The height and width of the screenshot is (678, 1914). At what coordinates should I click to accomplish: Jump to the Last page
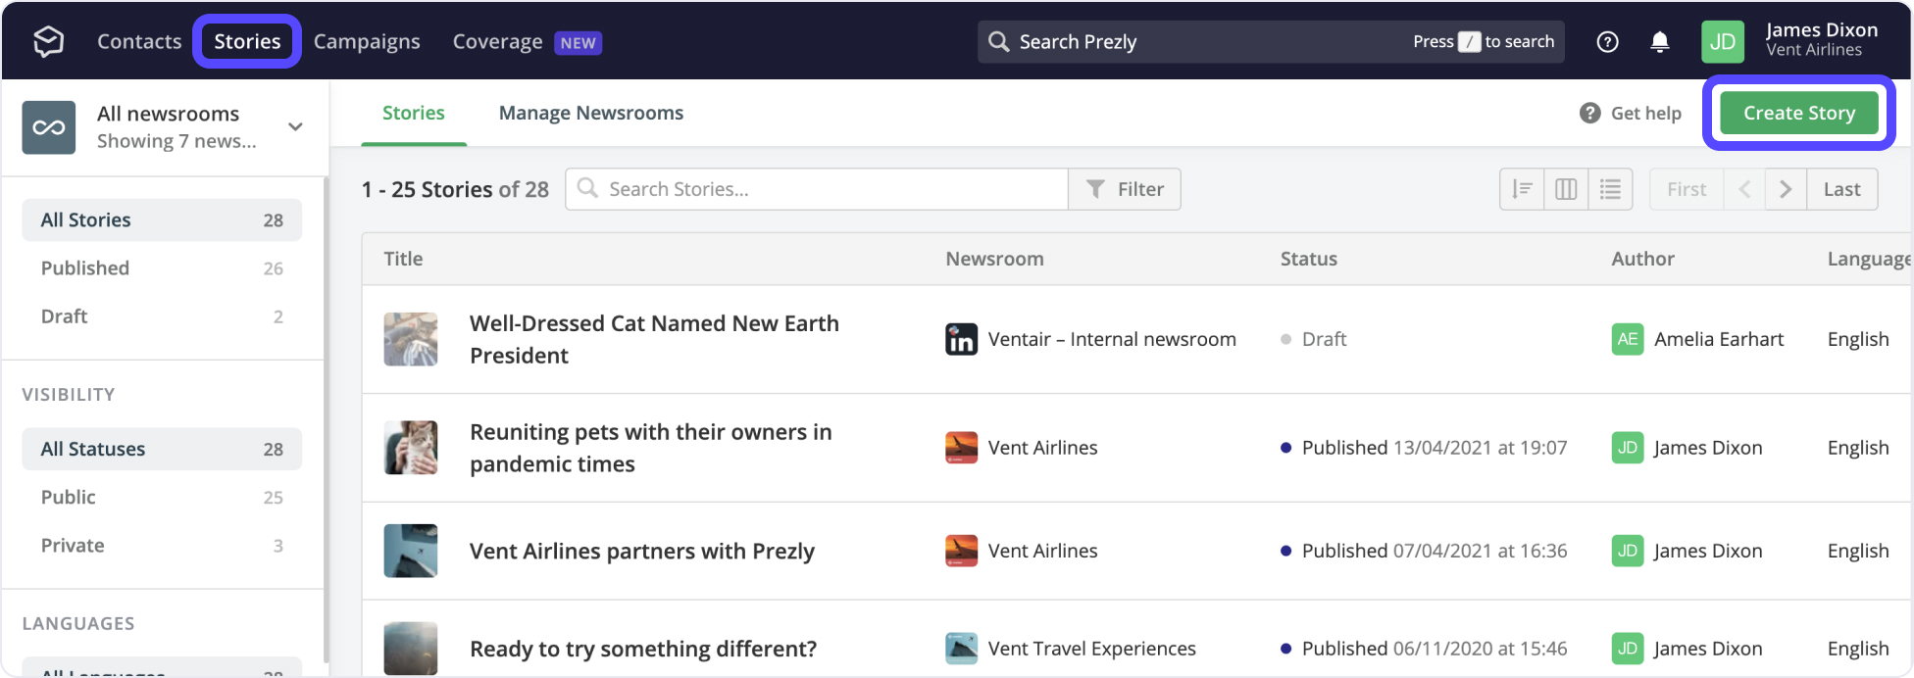[x=1841, y=189]
